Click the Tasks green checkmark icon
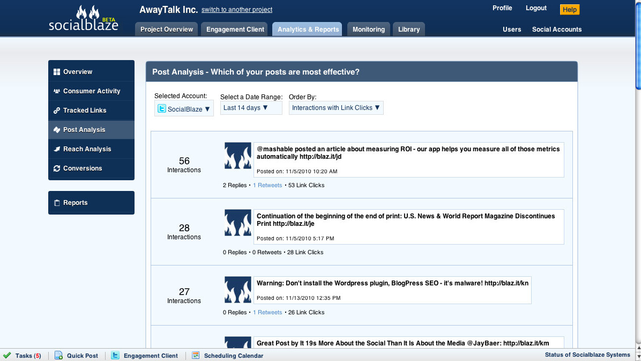This screenshot has width=641, height=361. pos(7,355)
